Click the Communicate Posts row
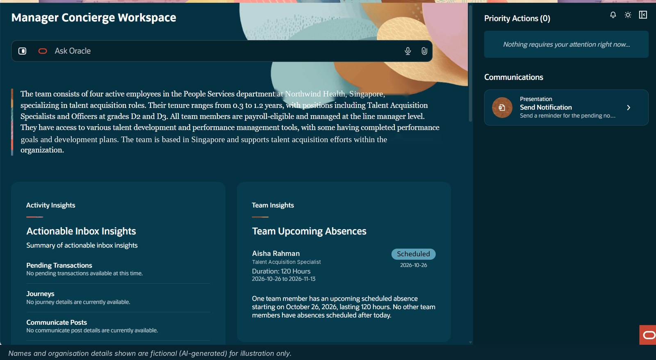 [118, 326]
